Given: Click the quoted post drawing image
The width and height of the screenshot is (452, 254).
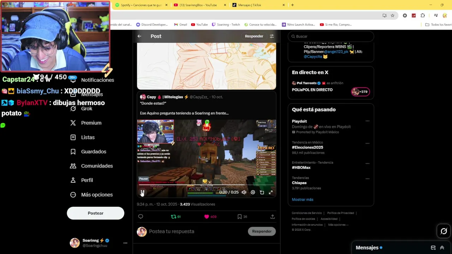Looking at the screenshot, I should pos(207,66).
